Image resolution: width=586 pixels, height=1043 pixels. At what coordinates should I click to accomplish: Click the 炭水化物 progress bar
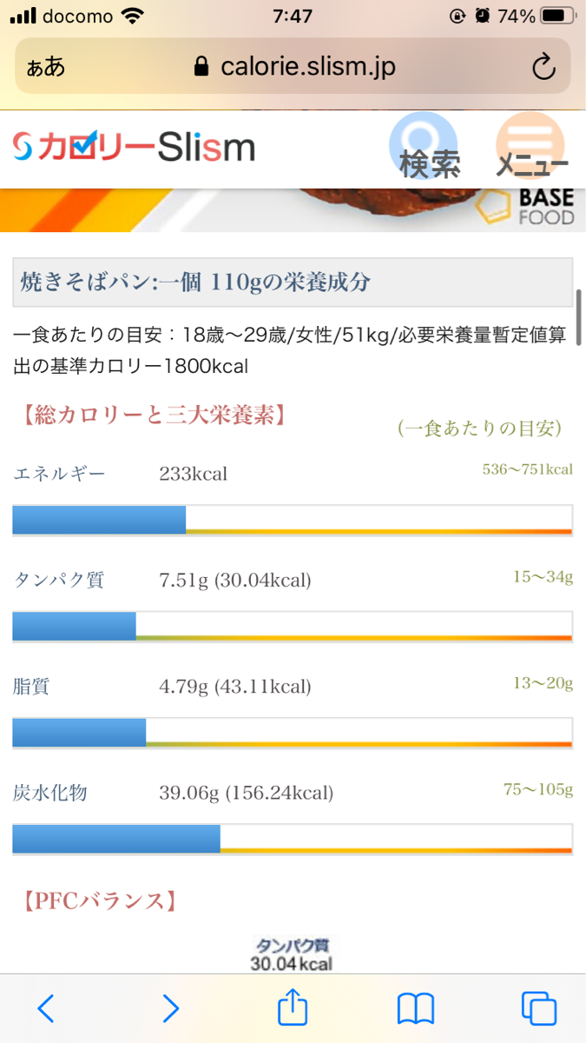293,839
